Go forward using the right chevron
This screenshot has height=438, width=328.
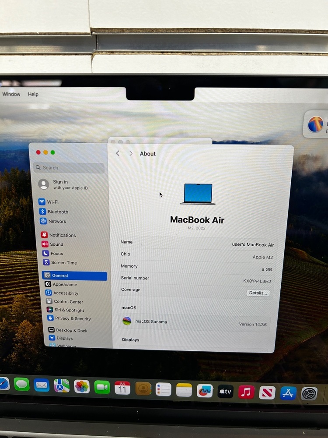pos(130,153)
